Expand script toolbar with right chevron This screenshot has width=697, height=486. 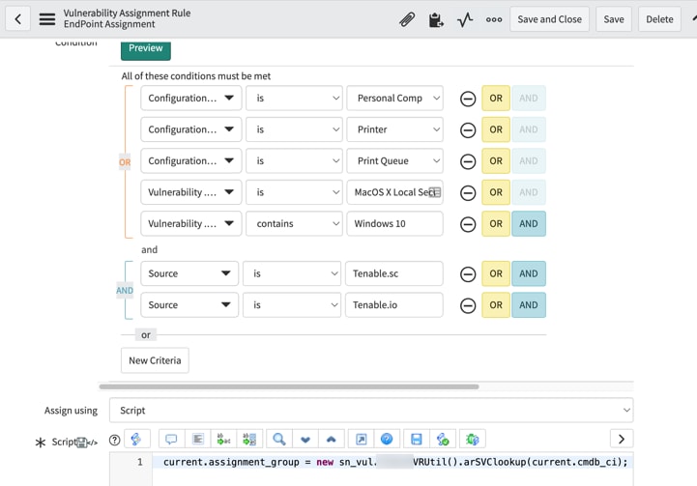pos(622,440)
